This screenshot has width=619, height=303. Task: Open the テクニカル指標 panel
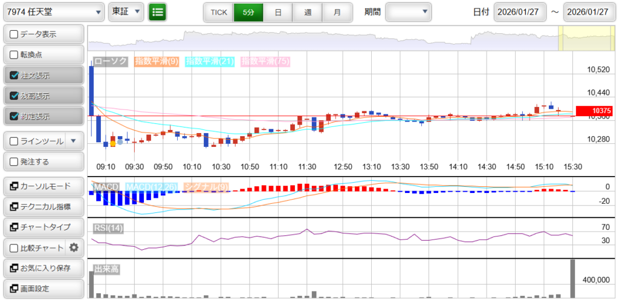(43, 206)
